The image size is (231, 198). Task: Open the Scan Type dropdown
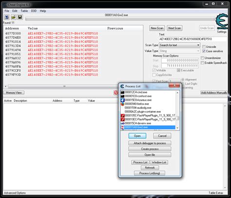coord(179,45)
